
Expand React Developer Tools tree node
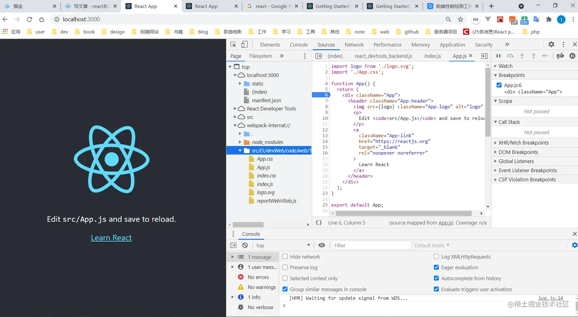[x=235, y=109]
